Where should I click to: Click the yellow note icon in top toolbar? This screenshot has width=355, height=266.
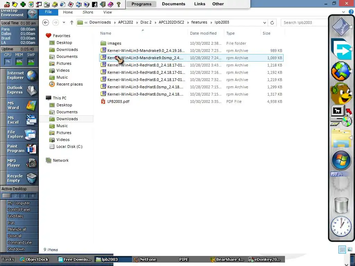[x=15, y=4]
